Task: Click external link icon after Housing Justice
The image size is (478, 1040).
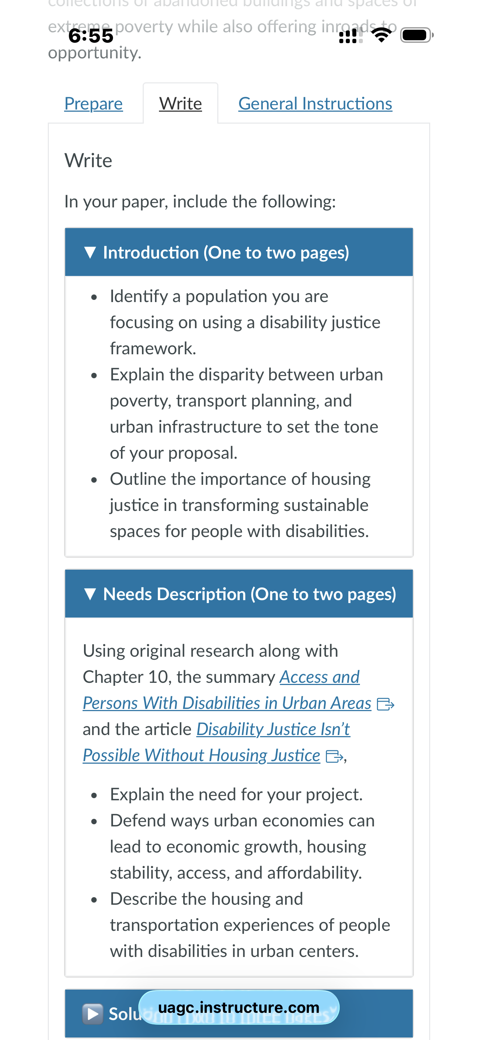Action: pos(334,756)
